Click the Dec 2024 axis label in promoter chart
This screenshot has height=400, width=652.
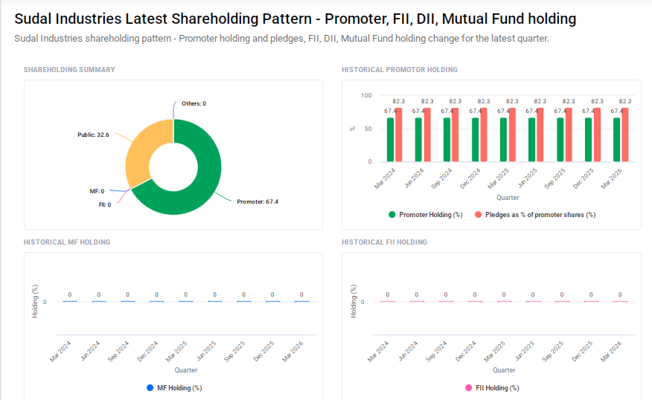tap(470, 178)
